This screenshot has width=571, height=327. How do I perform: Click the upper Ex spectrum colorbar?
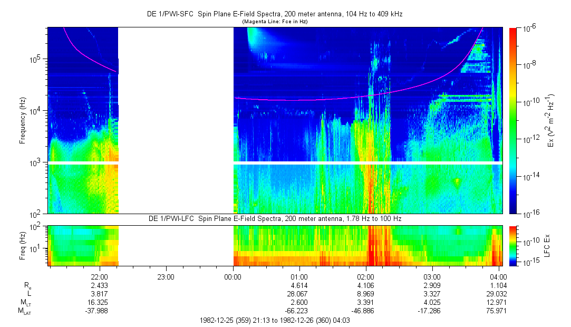point(514,120)
